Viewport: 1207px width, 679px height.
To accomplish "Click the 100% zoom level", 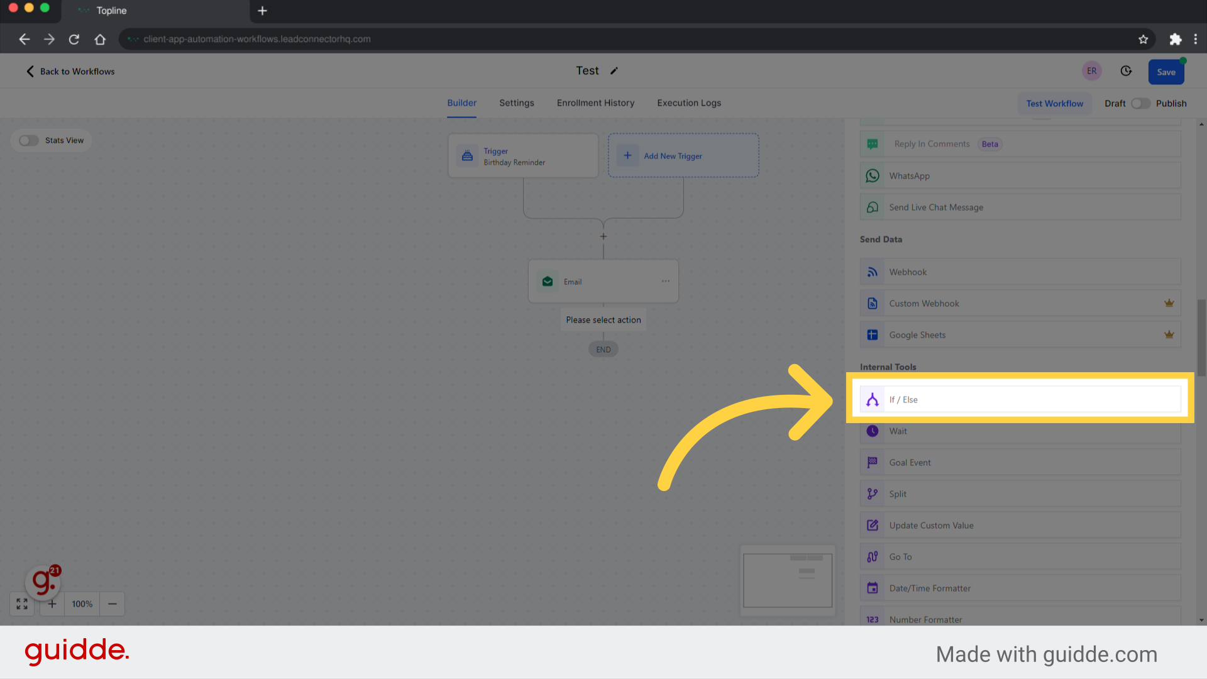I will click(82, 604).
